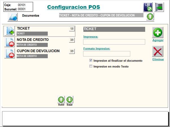Click the red X Eliminar icon
This screenshot has height=127, width=170.
[158, 51]
